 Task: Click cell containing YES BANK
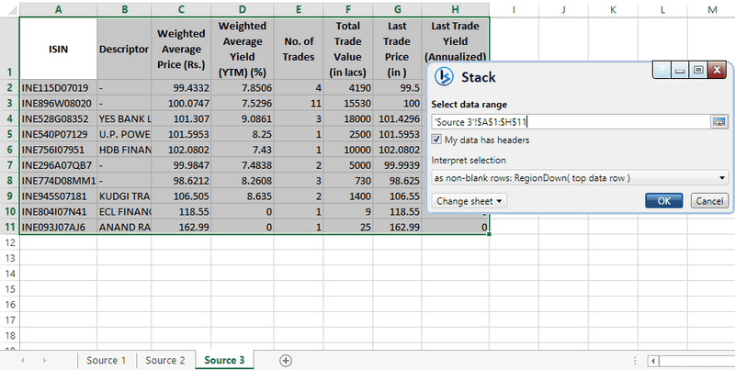pyautogui.click(x=124, y=118)
